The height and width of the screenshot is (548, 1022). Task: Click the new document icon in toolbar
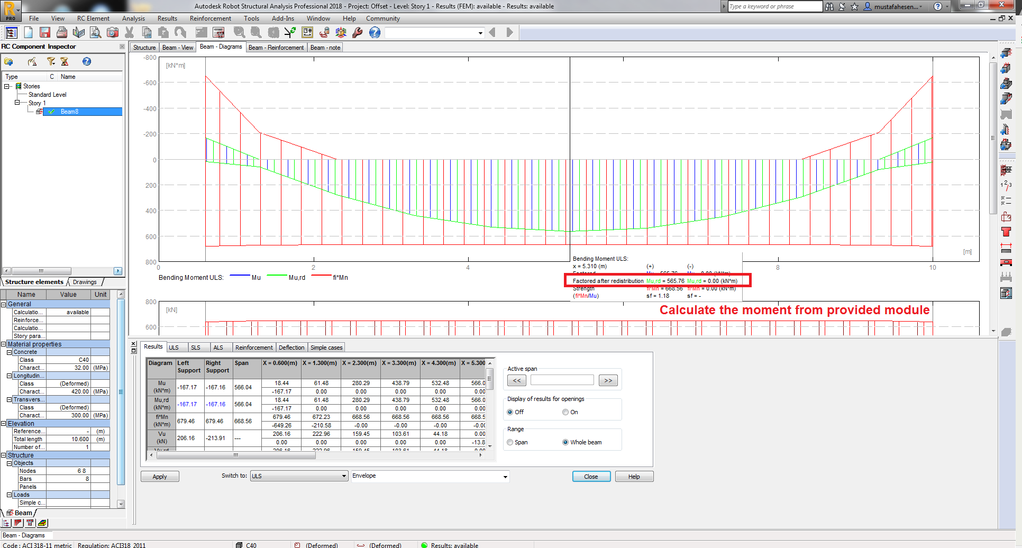pyautogui.click(x=28, y=33)
